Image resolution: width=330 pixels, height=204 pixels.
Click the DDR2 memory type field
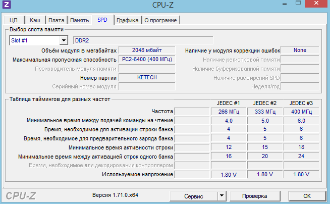[143, 40]
